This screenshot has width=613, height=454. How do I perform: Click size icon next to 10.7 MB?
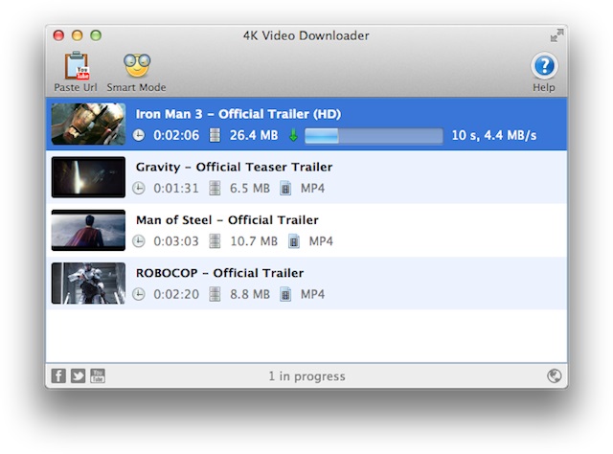[215, 240]
